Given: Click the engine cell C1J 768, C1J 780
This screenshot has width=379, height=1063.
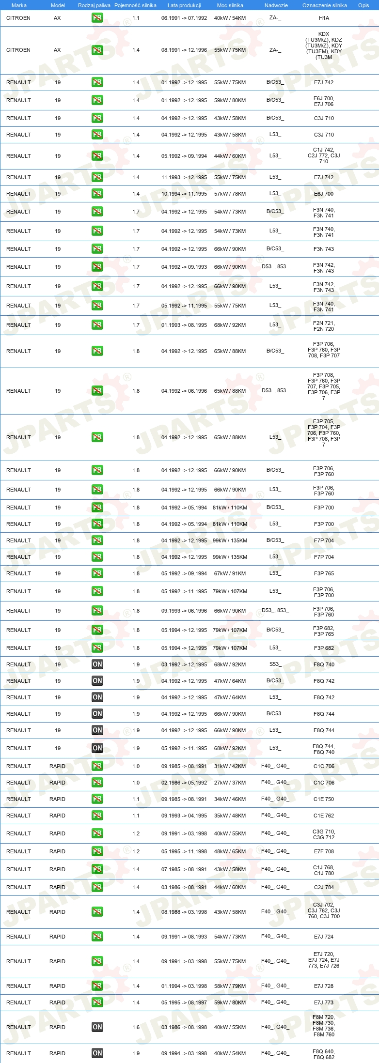Looking at the screenshot, I should click(x=324, y=870).
